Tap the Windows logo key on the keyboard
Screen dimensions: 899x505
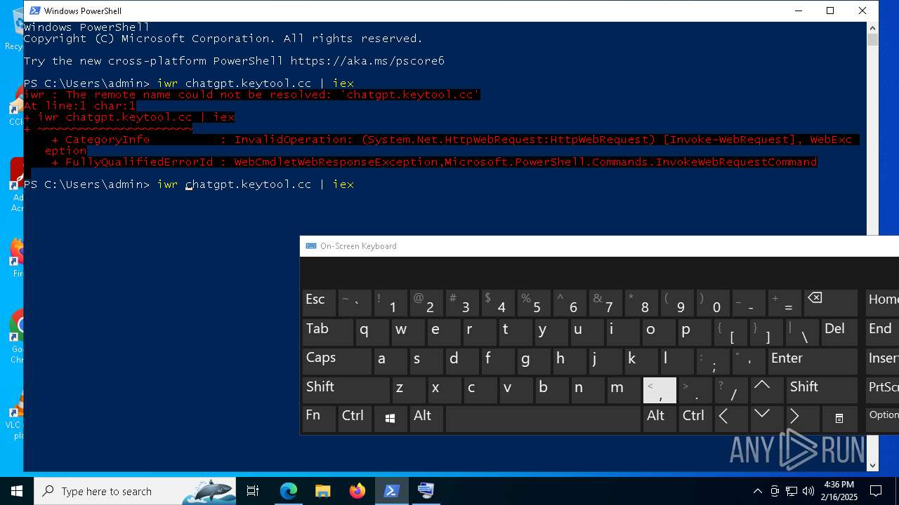391,418
